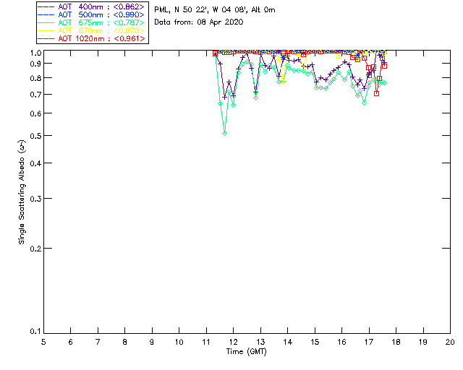463x370 pixels.
Task: Click the 'Data from: 08 Apr 2020' label
Action: [x=199, y=22]
